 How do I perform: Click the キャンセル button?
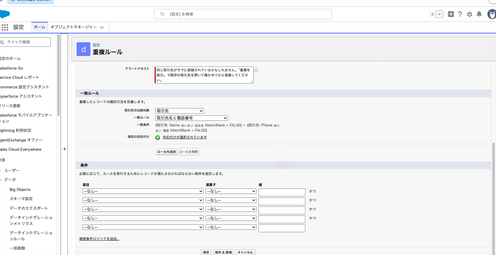245,252
